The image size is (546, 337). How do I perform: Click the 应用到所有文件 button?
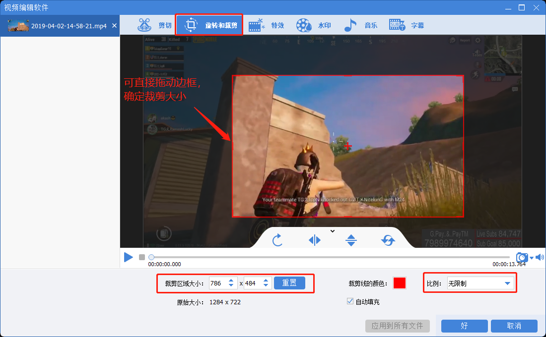[x=397, y=326]
